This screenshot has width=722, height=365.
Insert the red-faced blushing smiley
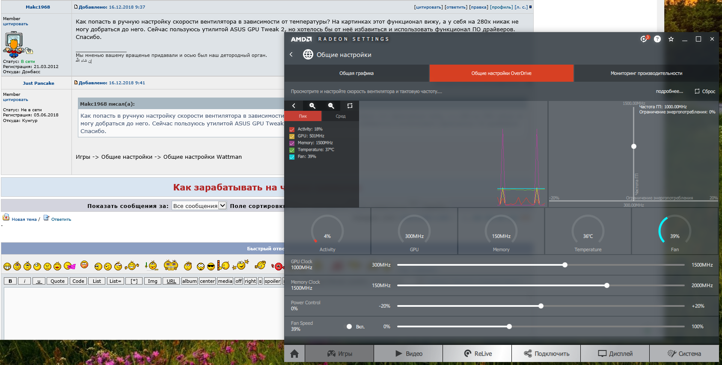click(84, 264)
